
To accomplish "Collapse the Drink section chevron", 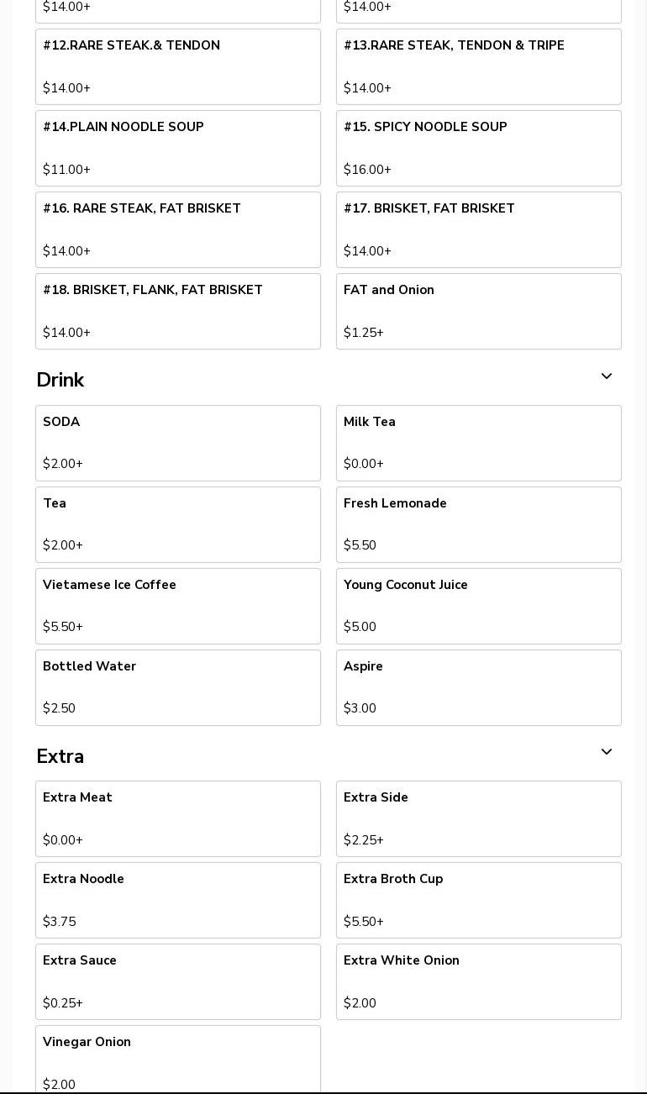I will click(606, 377).
